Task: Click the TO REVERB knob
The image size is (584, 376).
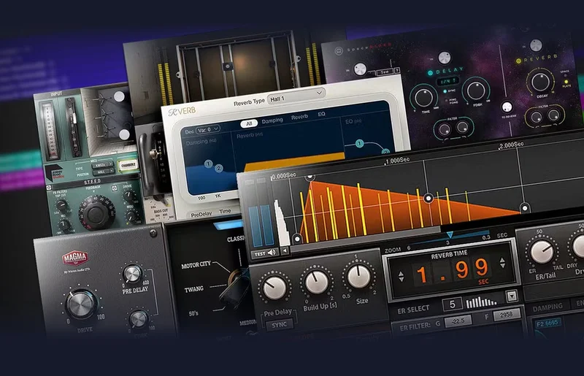Action: tap(507, 107)
